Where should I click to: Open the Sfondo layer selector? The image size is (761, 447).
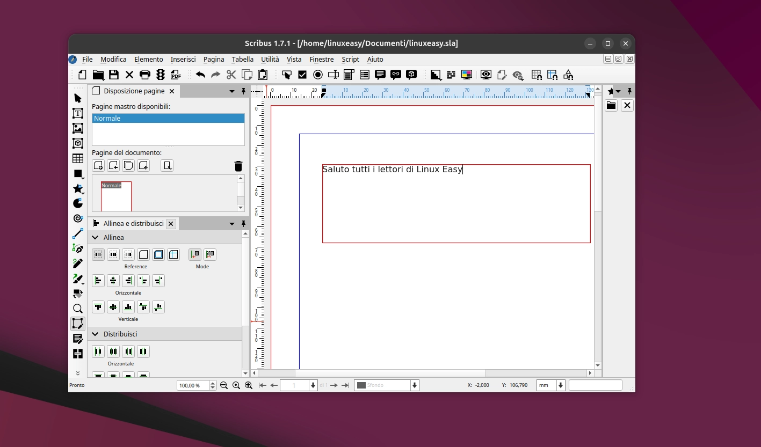414,385
